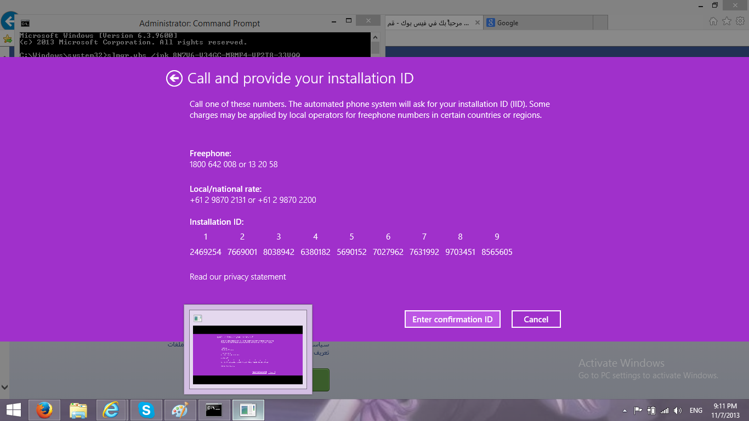Click Call and provide your installation ID title
The height and width of the screenshot is (421, 749).
coord(300,78)
